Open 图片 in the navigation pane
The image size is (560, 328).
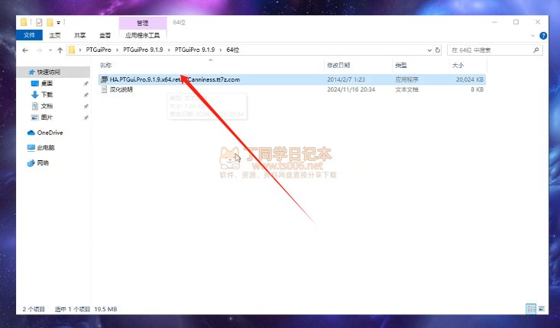[47, 117]
